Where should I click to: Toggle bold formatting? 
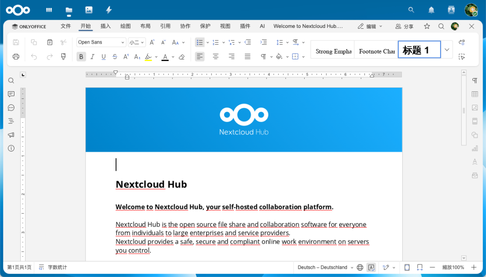(81, 56)
